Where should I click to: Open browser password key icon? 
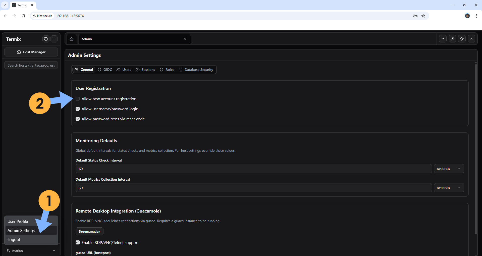pyautogui.click(x=415, y=16)
